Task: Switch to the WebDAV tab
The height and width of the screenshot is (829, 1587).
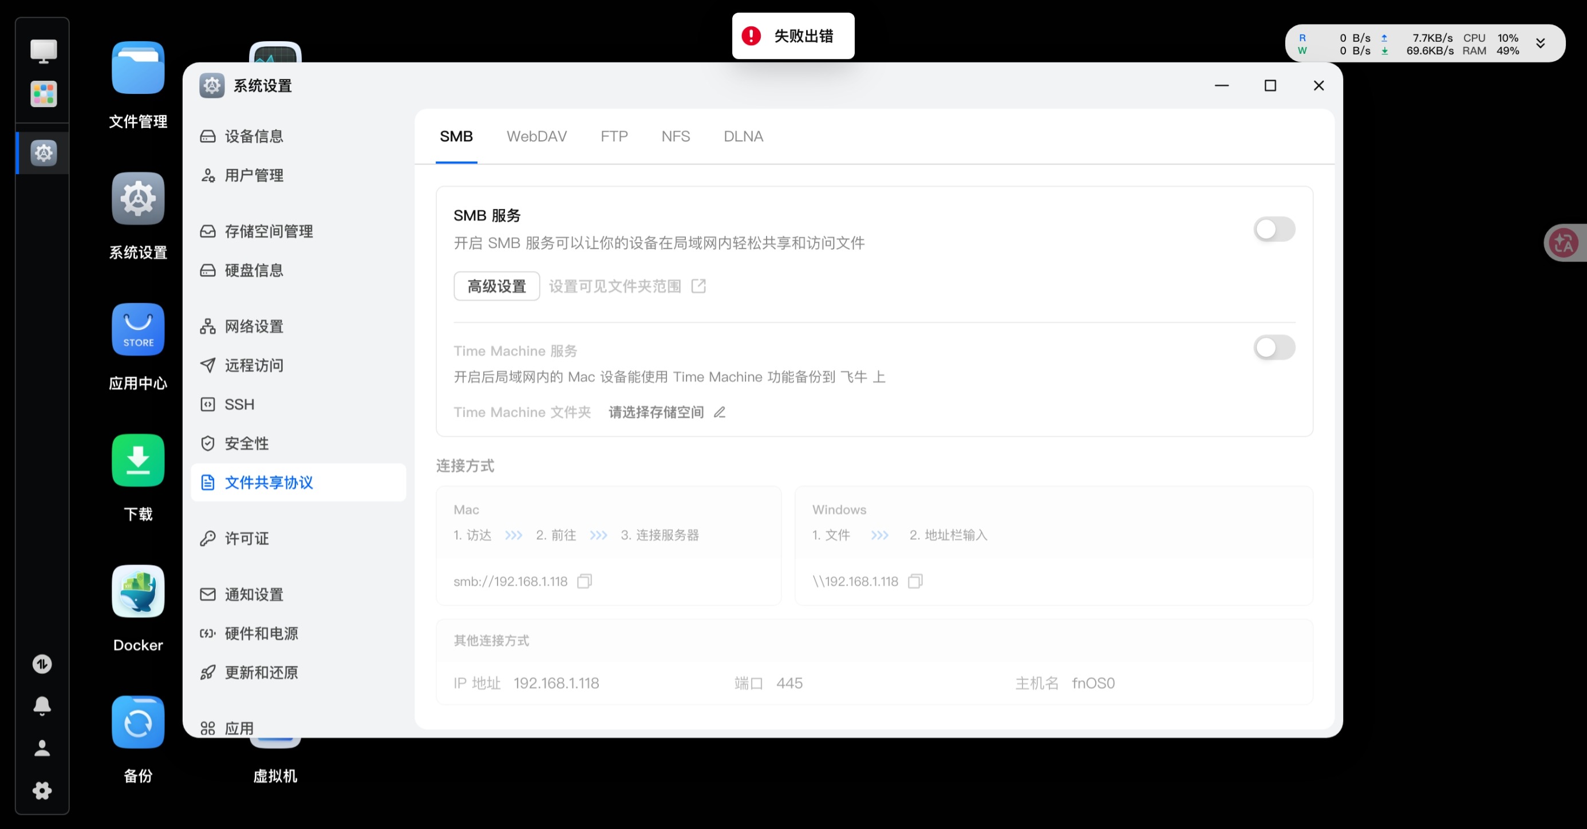Action: pyautogui.click(x=536, y=136)
